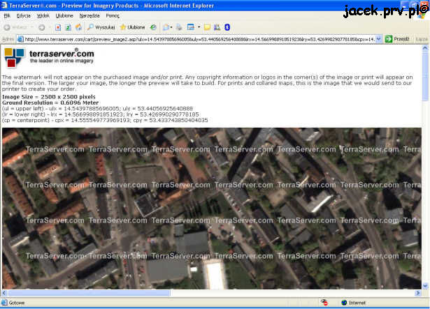The height and width of the screenshot is (309, 430).
Task: Open the Narzędzia menu
Action: (89, 16)
